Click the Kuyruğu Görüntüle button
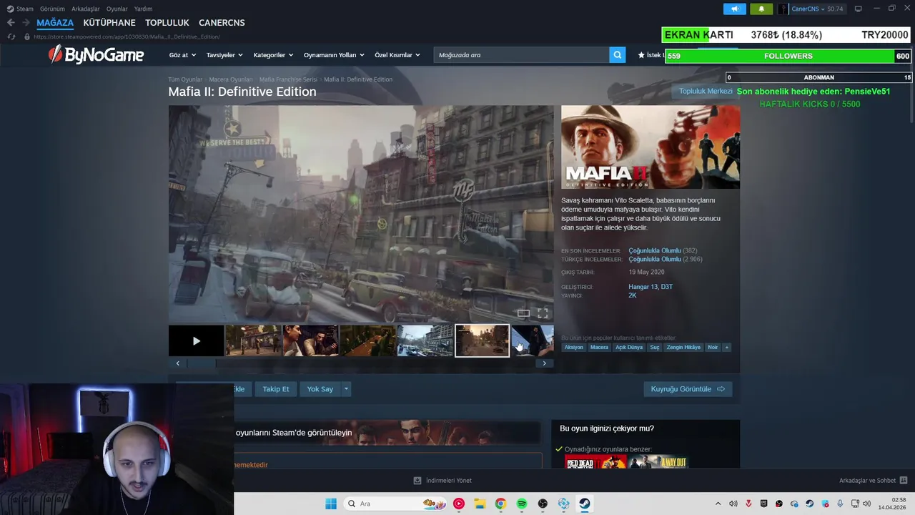This screenshot has width=915, height=515. pos(688,389)
